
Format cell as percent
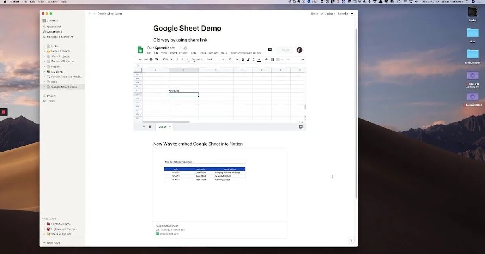[182, 60]
